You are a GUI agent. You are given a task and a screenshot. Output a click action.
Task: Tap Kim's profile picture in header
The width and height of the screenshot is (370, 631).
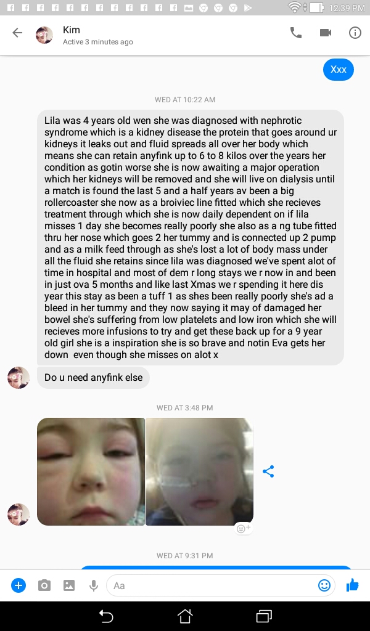[44, 35]
